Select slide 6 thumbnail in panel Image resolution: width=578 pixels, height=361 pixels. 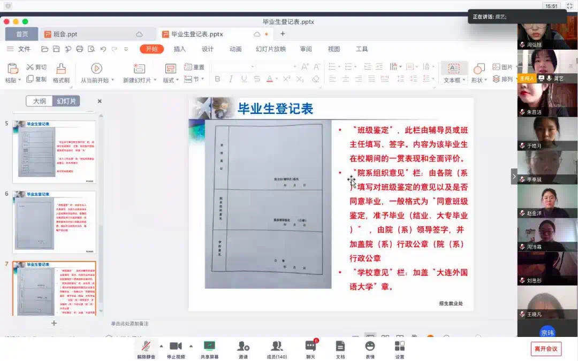click(55, 222)
